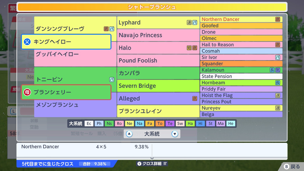Click the 底 badge on Halo

tap(195, 48)
